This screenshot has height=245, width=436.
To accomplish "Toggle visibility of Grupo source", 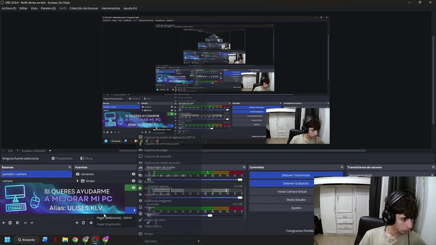I will pos(134,181).
